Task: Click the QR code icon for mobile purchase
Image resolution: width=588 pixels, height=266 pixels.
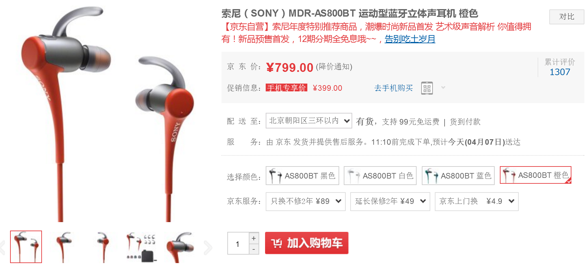Action: pyautogui.click(x=427, y=88)
